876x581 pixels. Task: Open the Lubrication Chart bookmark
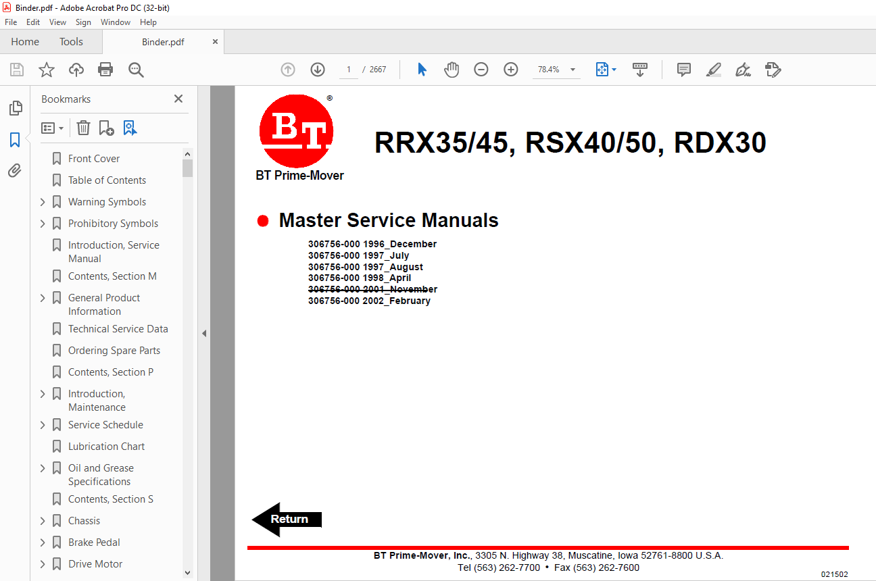pyautogui.click(x=106, y=447)
